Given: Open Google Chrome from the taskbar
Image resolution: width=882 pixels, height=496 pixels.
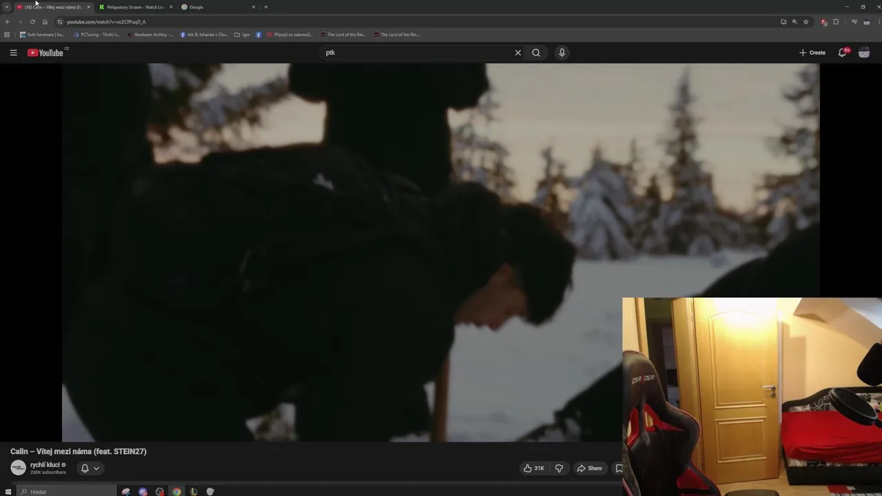Looking at the screenshot, I should pos(176,492).
